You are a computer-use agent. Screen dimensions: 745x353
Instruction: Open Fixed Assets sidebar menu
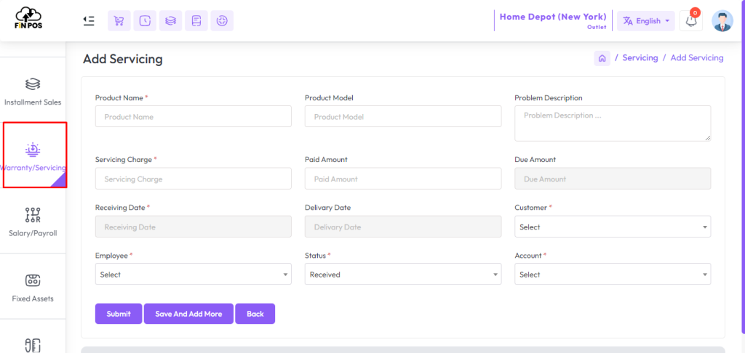33,288
